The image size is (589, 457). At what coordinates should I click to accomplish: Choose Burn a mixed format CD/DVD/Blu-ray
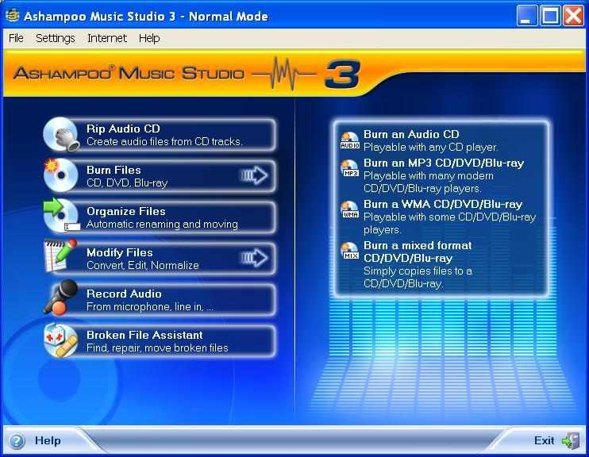(x=418, y=252)
